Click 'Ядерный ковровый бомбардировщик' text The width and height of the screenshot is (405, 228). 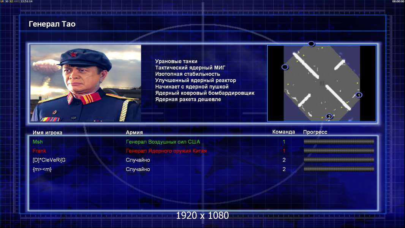pyautogui.click(x=205, y=93)
